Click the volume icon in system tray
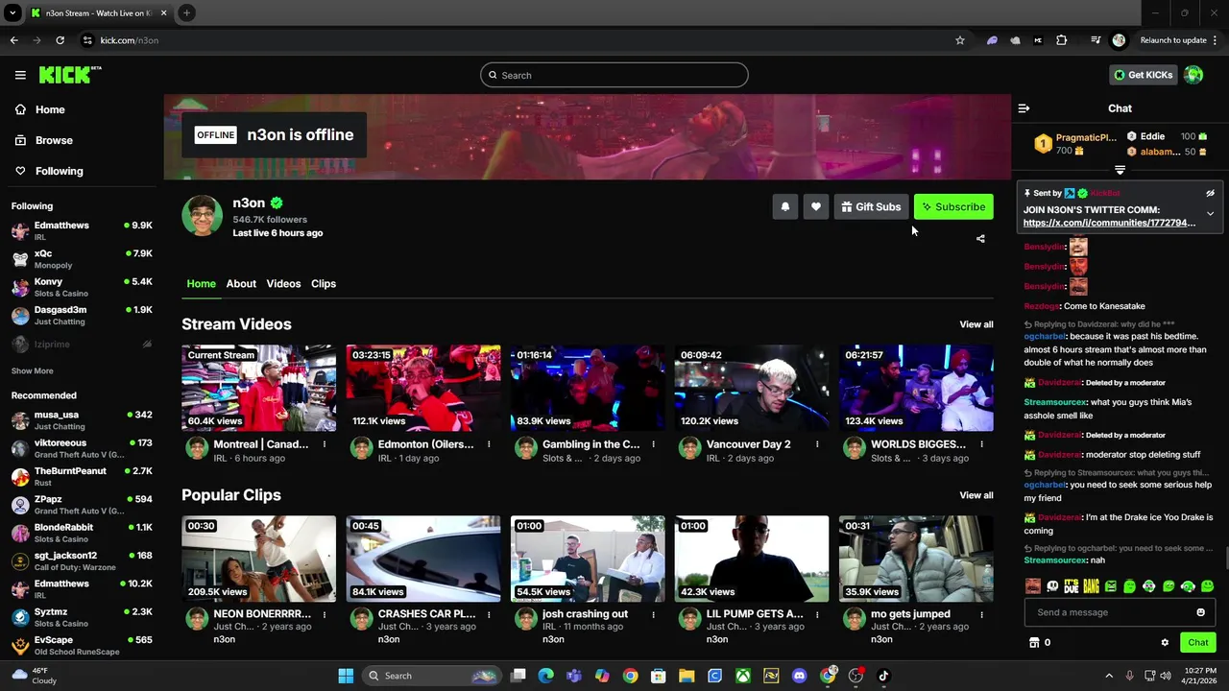1229x691 pixels. pyautogui.click(x=1166, y=676)
